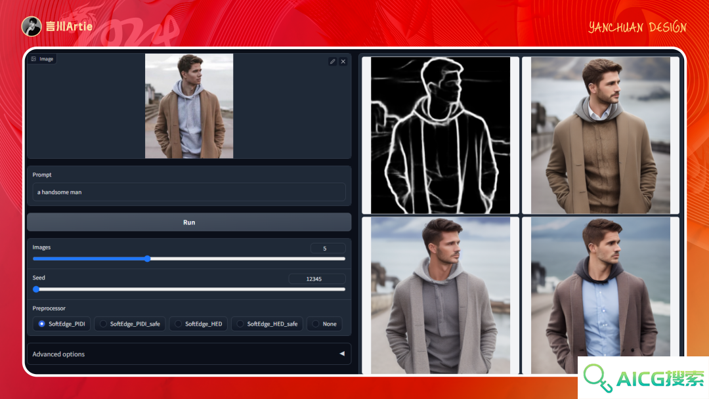Click the Artie profile avatar at top left
Viewport: 709px width, 399px height.
32,26
